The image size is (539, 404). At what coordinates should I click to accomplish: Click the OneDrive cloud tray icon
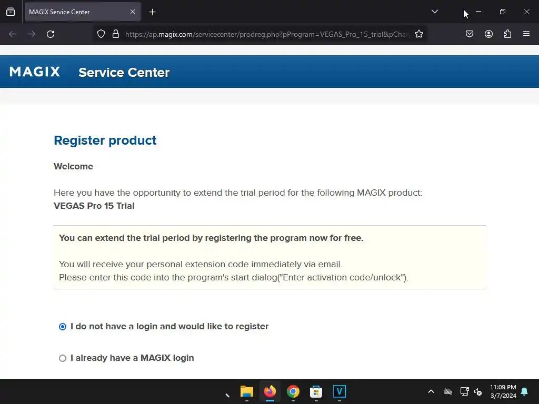pos(447,391)
